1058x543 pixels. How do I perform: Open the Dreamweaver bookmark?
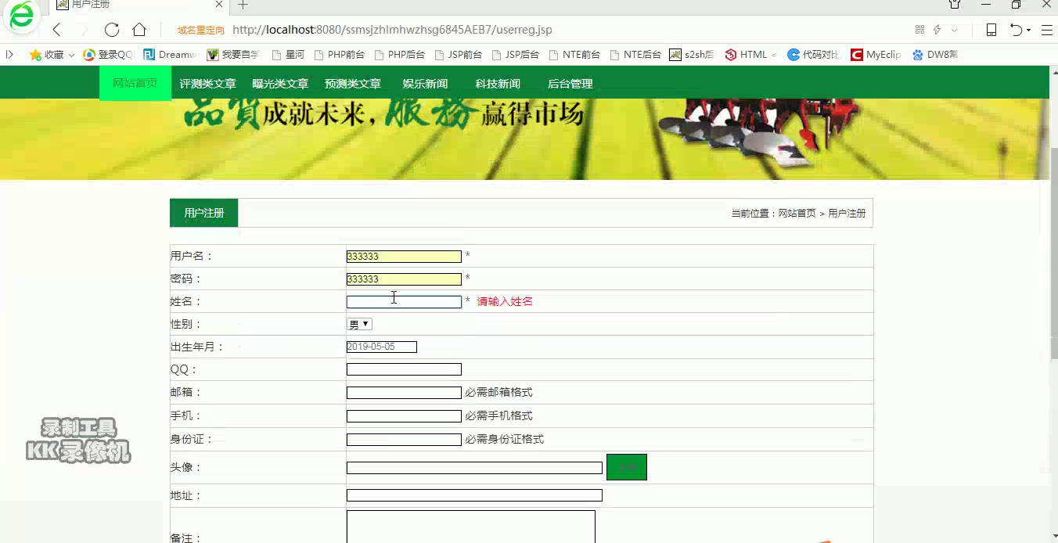(170, 55)
